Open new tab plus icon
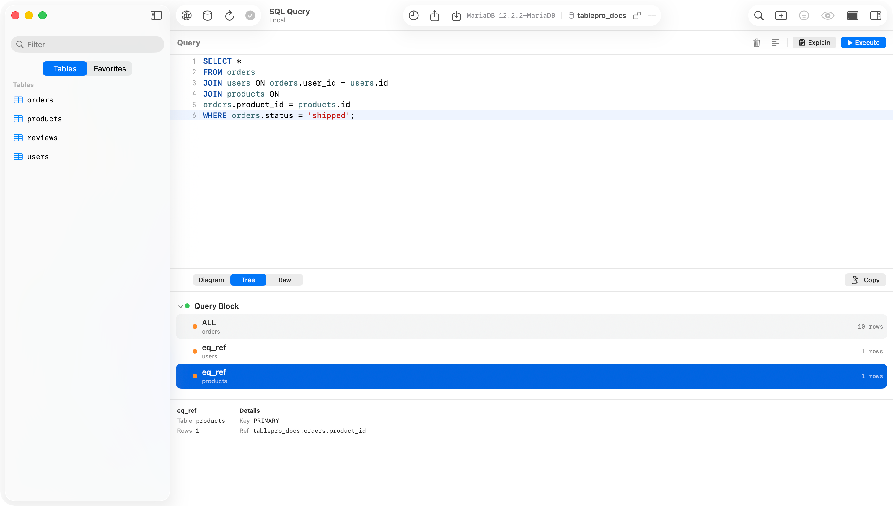893x506 pixels. point(781,16)
